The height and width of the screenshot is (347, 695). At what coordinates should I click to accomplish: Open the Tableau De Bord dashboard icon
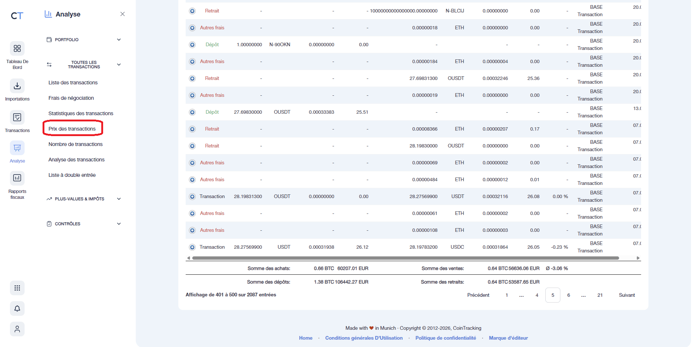tap(17, 48)
